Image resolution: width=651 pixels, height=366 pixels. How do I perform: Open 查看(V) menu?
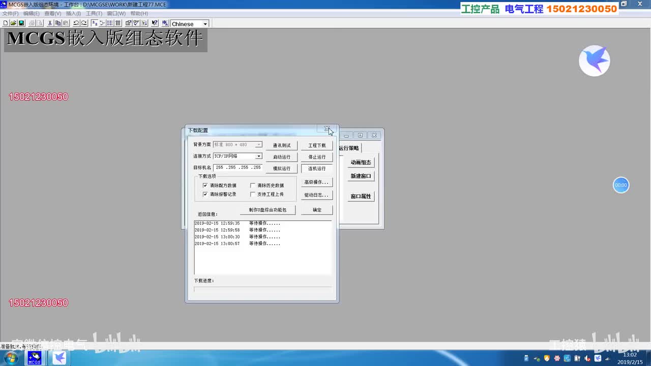[52, 14]
